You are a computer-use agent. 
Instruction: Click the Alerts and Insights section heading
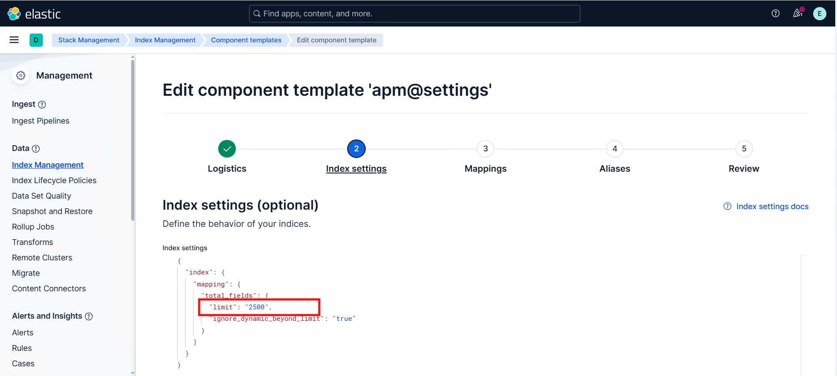47,316
